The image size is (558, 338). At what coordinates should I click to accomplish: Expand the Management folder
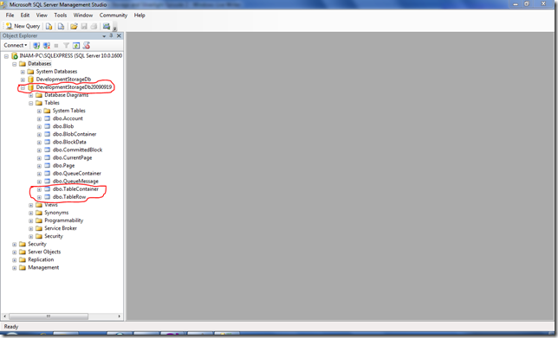(x=15, y=268)
